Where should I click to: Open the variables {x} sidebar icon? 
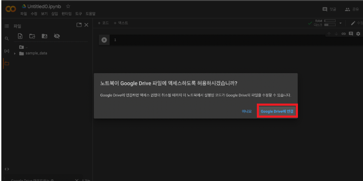pos(7,50)
